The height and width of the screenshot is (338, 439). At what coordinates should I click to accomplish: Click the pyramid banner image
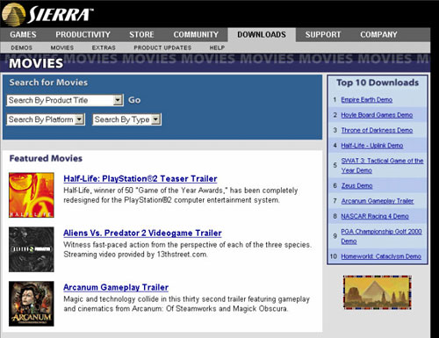[x=378, y=292]
